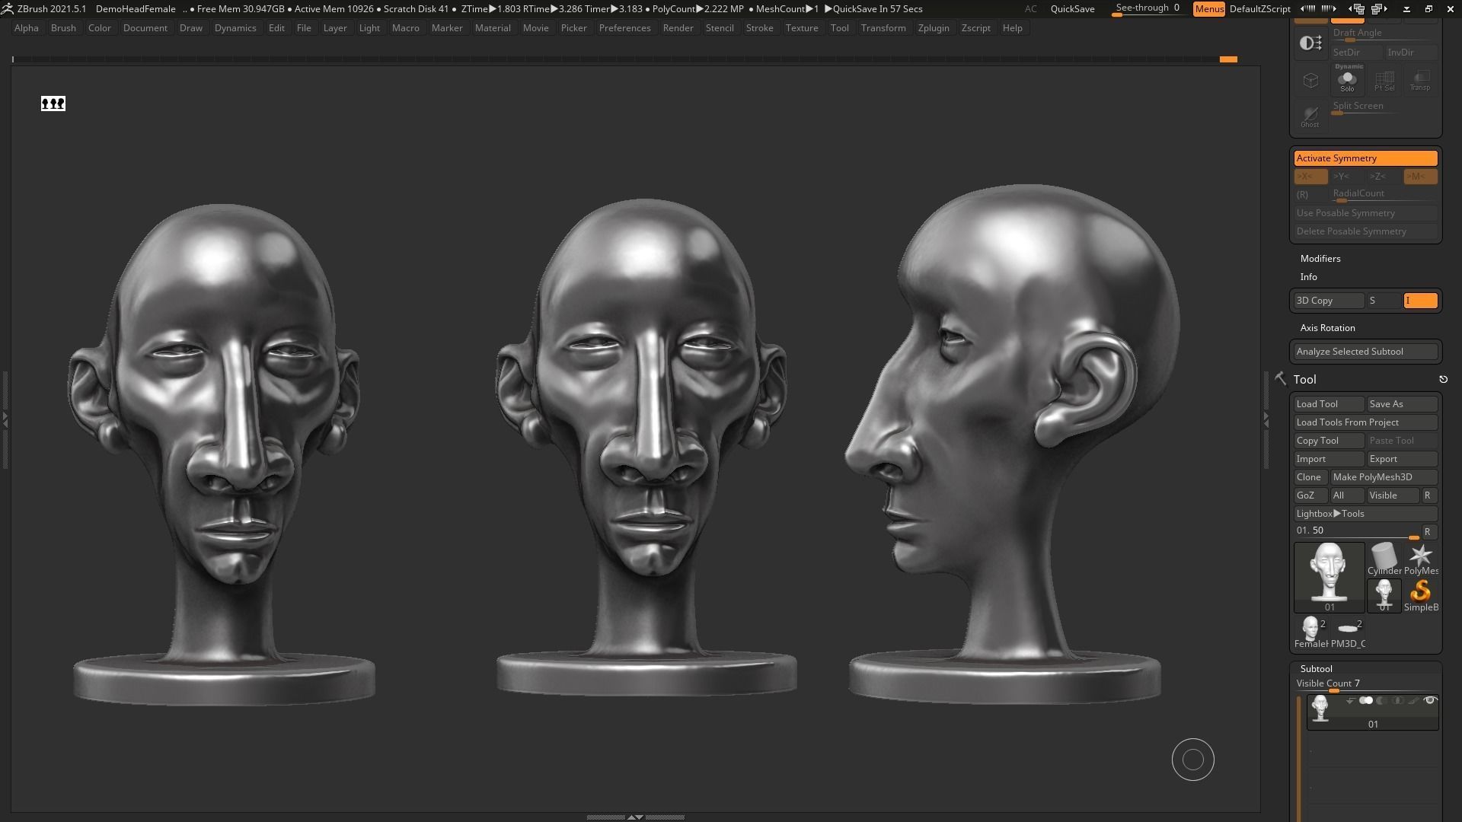Open the Stroke menu
This screenshot has width=1462, height=822.
click(759, 28)
